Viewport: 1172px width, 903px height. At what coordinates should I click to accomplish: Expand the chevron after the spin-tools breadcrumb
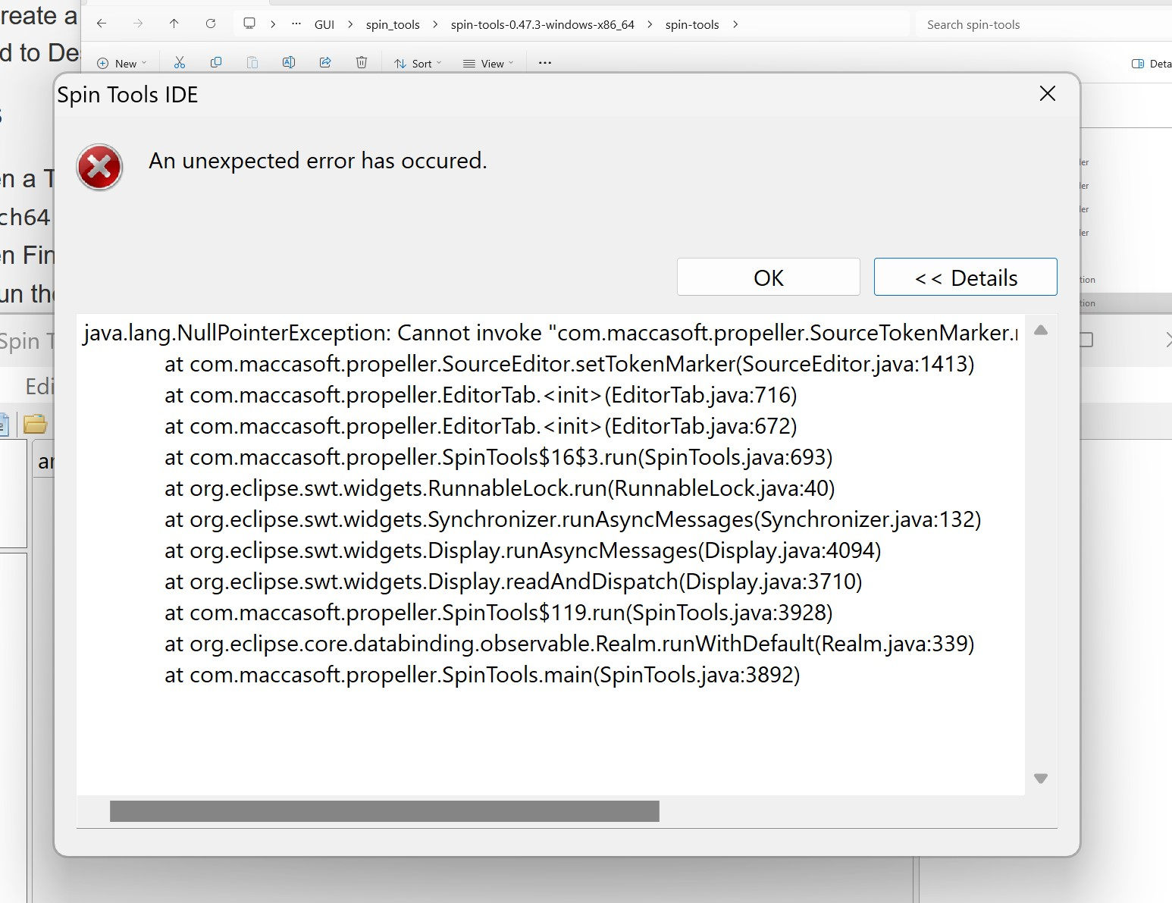point(735,25)
